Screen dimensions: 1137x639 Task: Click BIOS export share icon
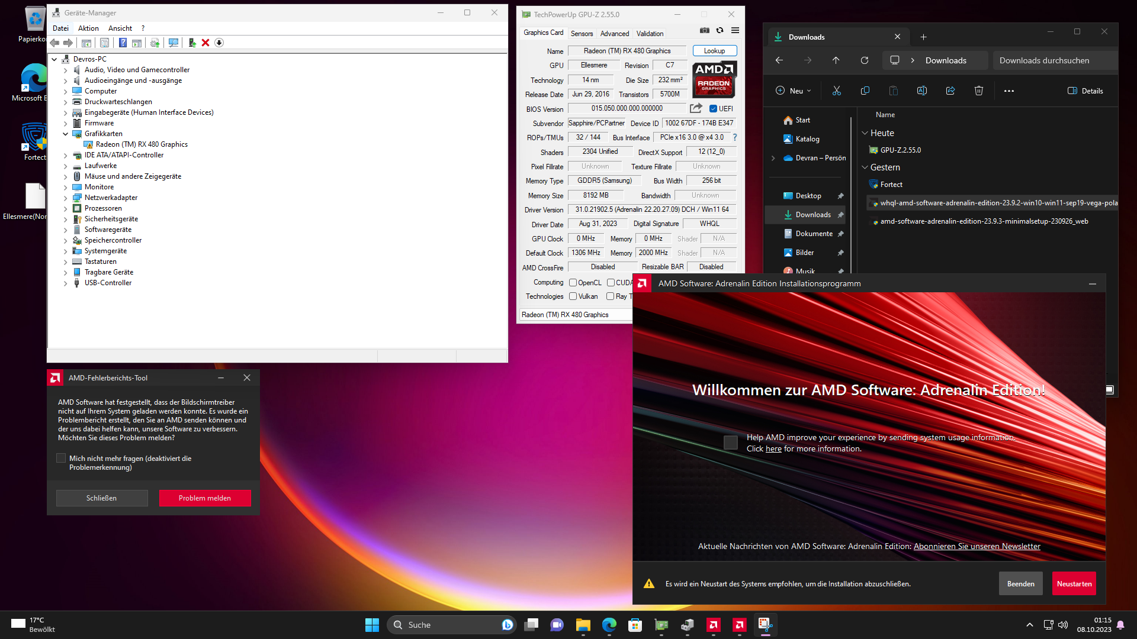point(696,108)
